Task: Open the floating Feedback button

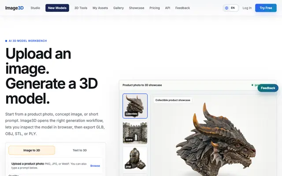Action: 268,88
